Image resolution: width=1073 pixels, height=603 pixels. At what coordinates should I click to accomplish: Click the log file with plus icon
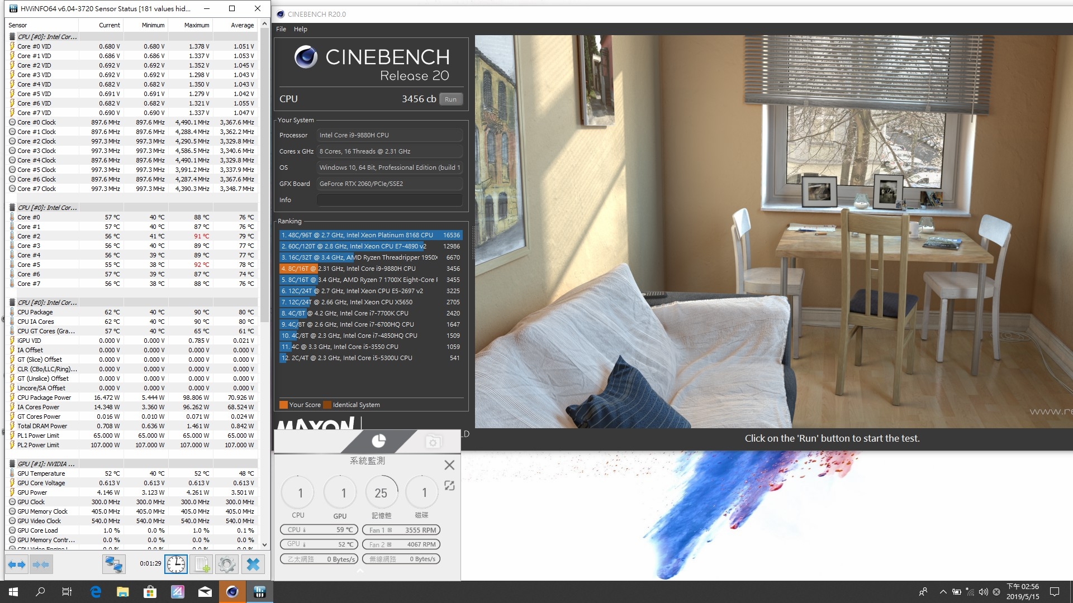[x=202, y=564]
